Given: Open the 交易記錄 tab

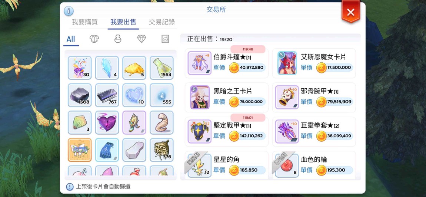Looking at the screenshot, I should (162, 22).
